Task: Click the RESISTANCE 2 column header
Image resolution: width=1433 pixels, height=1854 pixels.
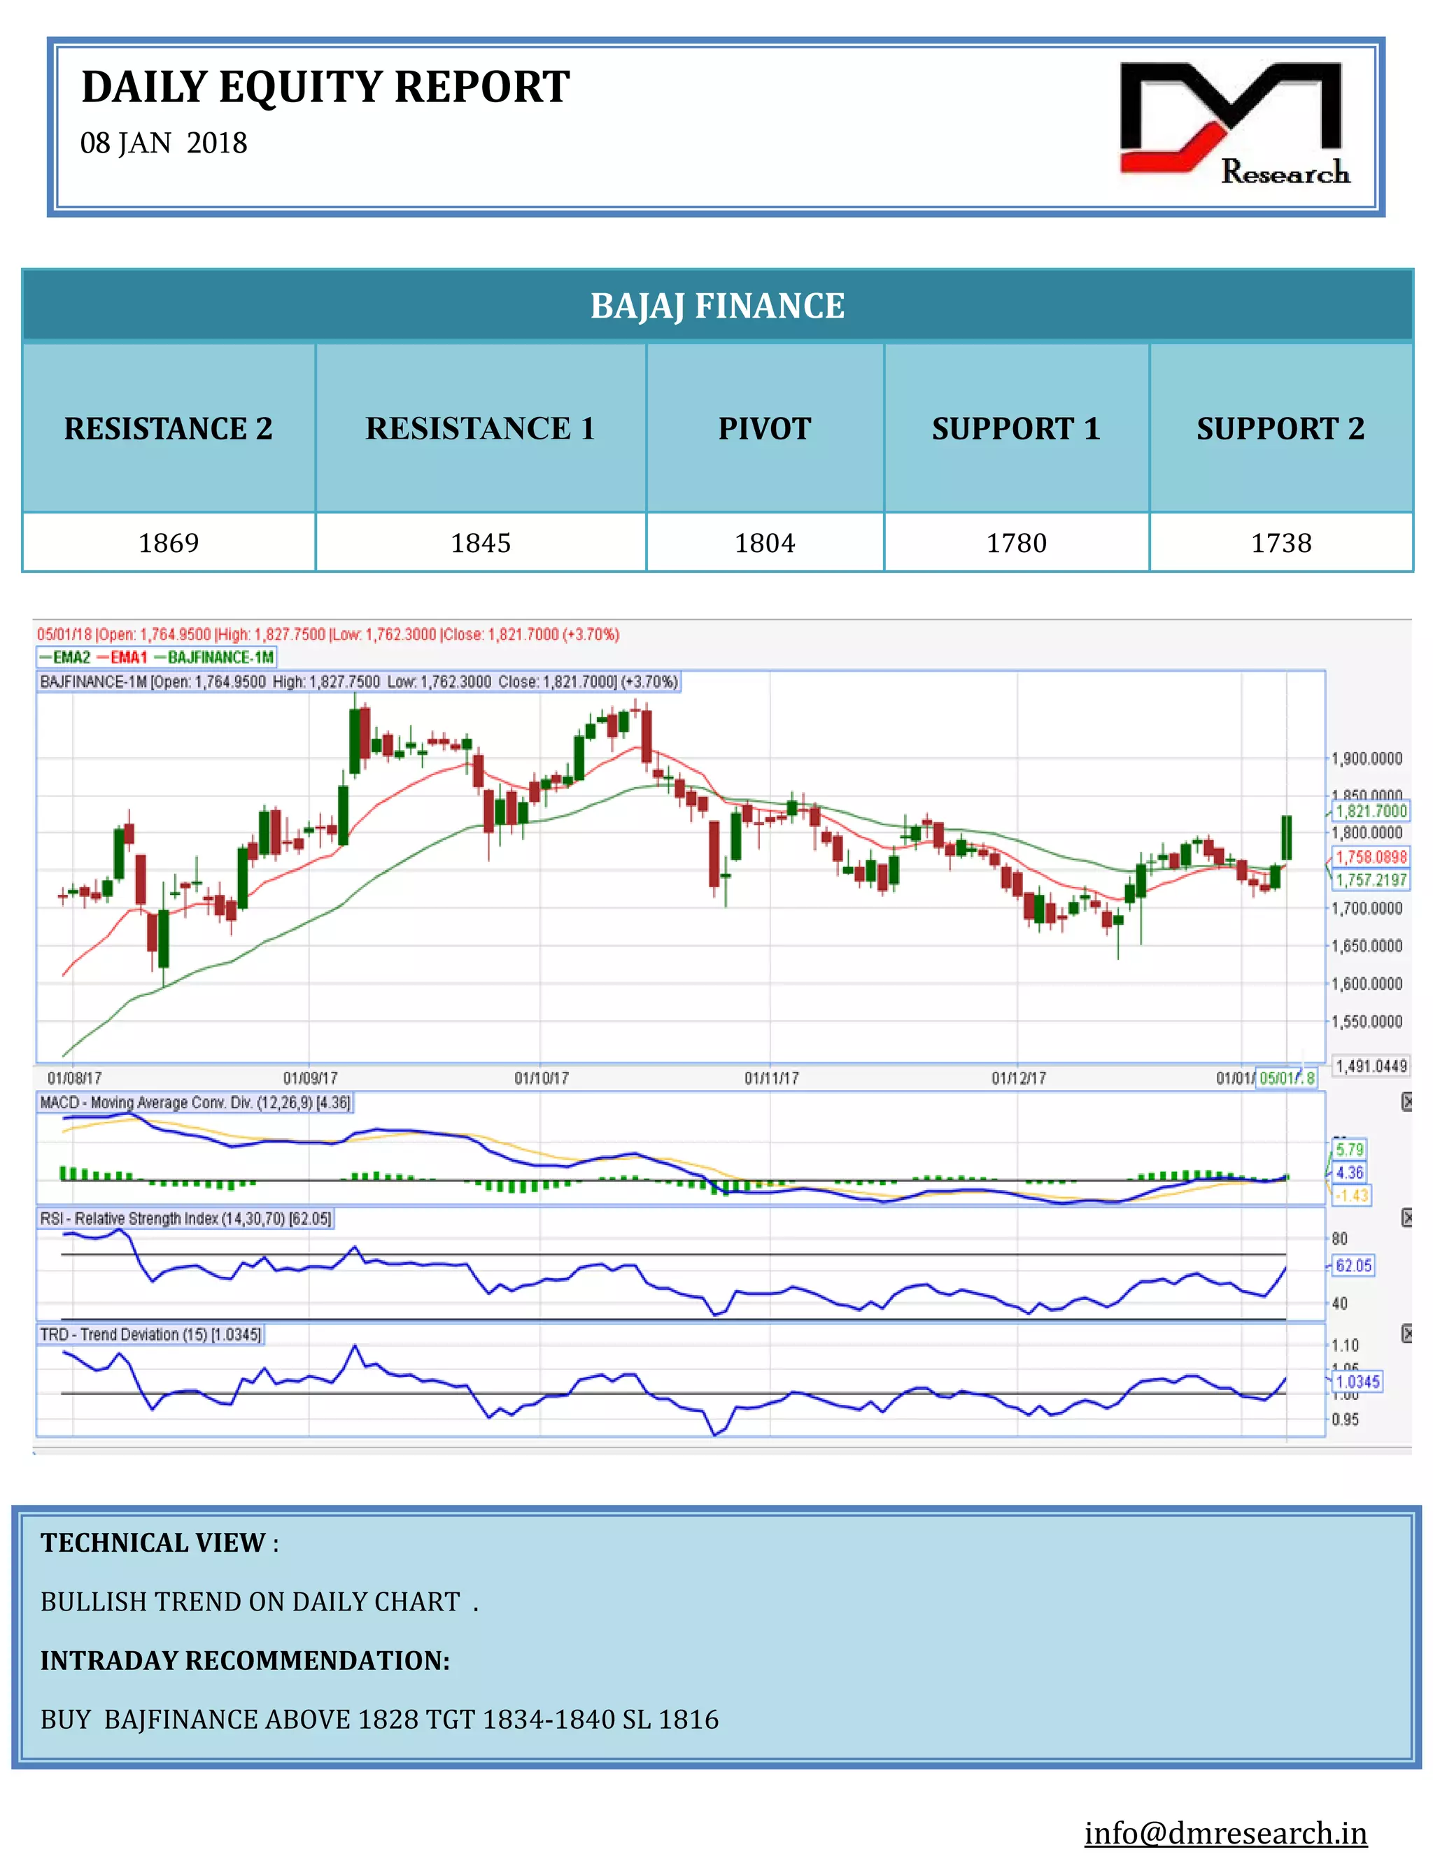Action: [x=169, y=428]
